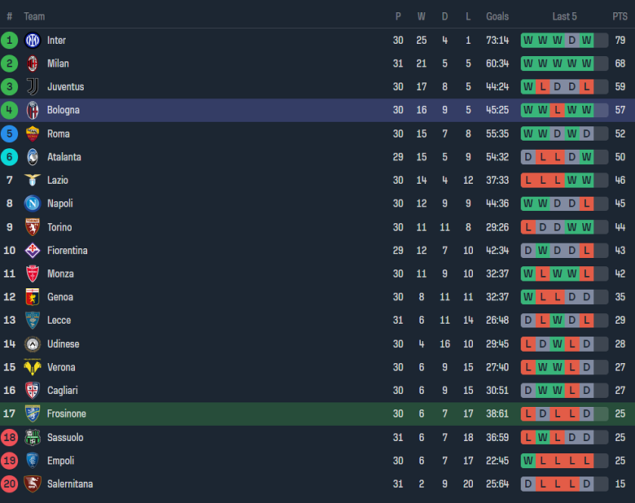Click Empoli's first green W form badge
635x503 pixels.
pos(528,461)
